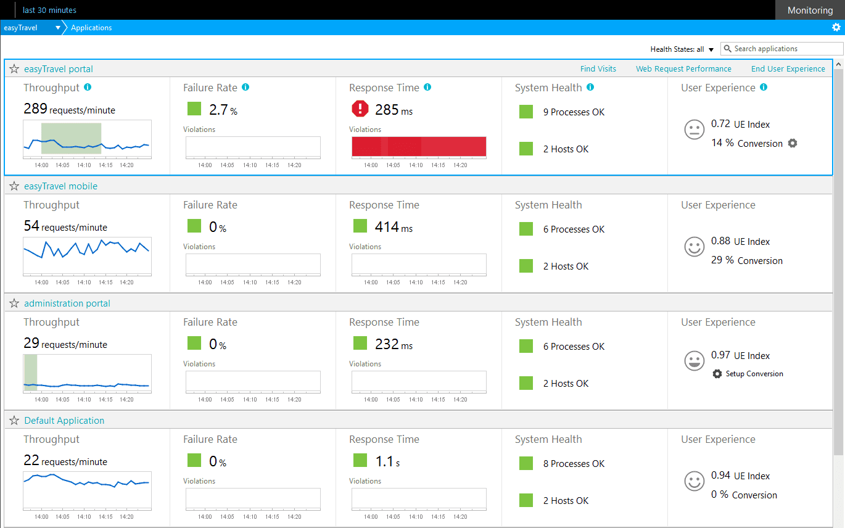Screen dimensions: 845x528
Task: Click the administration portal throughput chart
Action: click(87, 373)
